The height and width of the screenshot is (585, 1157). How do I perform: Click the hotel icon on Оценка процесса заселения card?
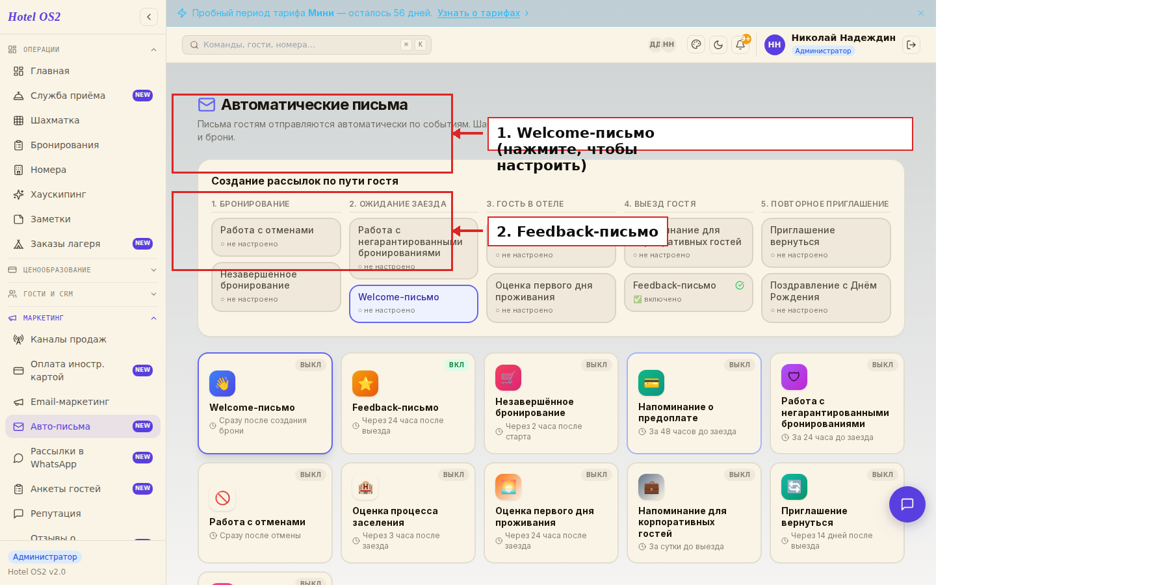[x=365, y=487]
